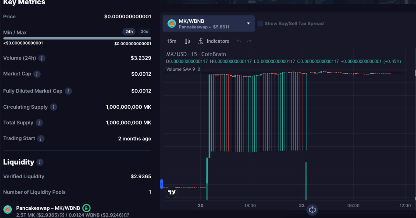
Task: Click the undo arrow in chart toolbar
Action: (x=239, y=41)
